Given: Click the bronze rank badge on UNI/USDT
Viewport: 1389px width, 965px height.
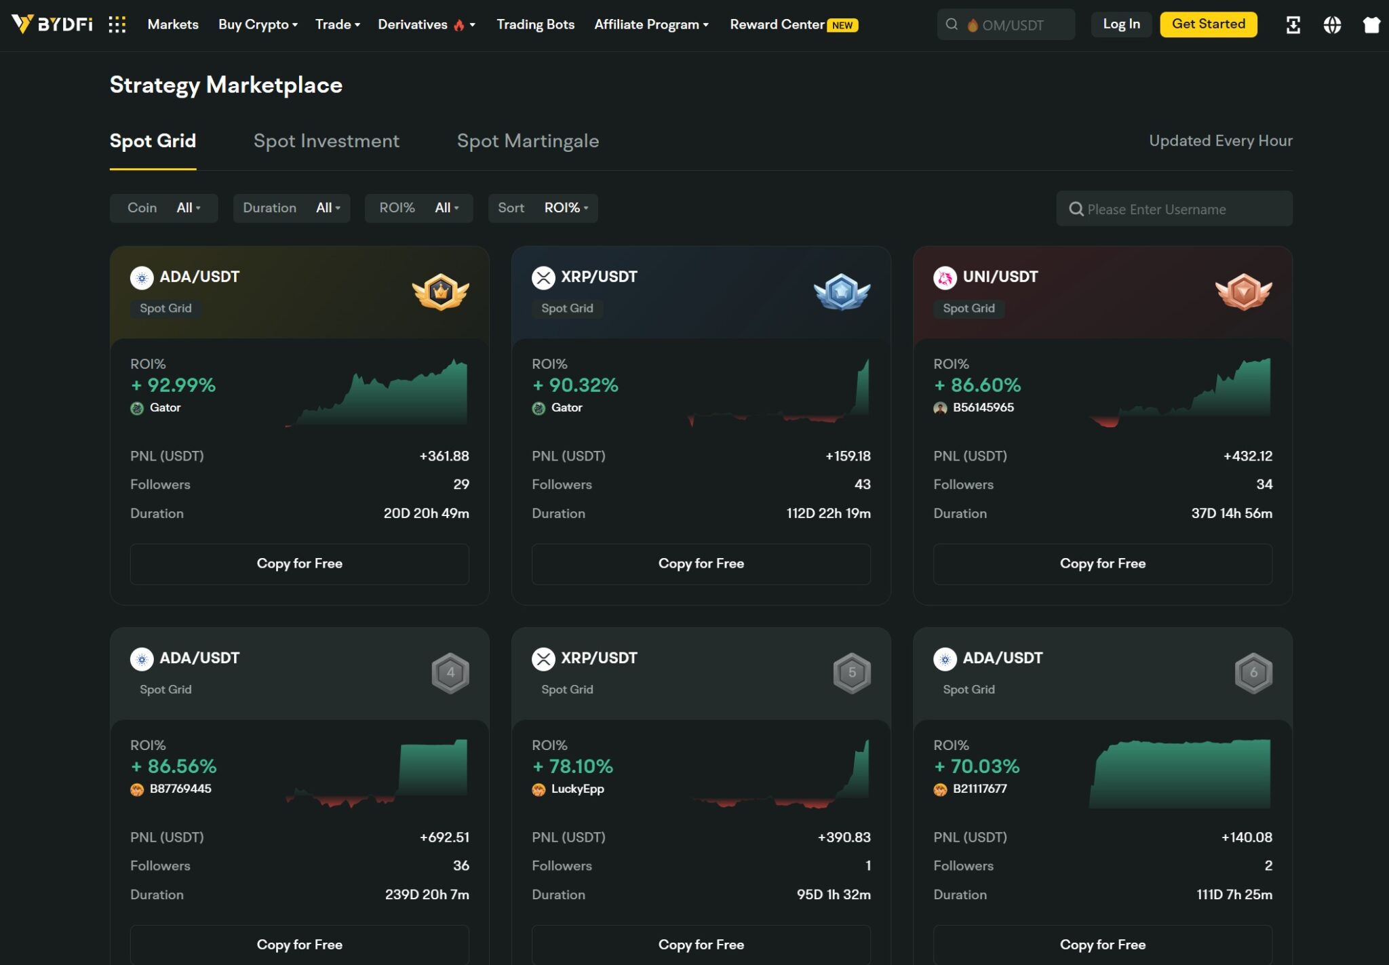Looking at the screenshot, I should [1243, 292].
